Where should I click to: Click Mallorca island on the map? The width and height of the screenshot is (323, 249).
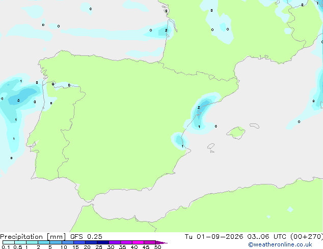pyautogui.click(x=236, y=133)
